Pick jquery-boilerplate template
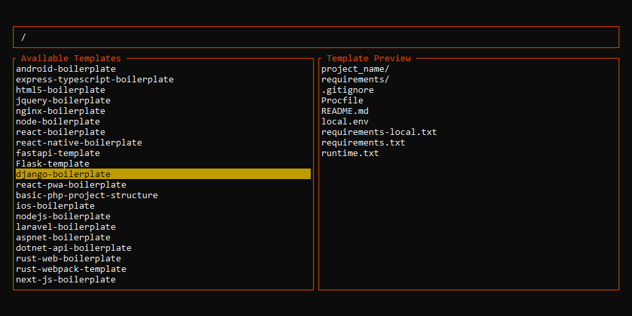632x316 pixels. point(63,100)
